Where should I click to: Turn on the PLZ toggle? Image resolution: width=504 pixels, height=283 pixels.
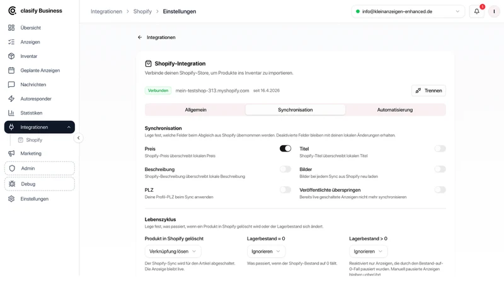pyautogui.click(x=285, y=190)
